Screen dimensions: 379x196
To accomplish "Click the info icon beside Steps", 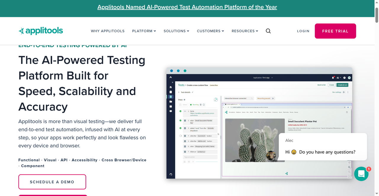I will click(x=184, y=100).
